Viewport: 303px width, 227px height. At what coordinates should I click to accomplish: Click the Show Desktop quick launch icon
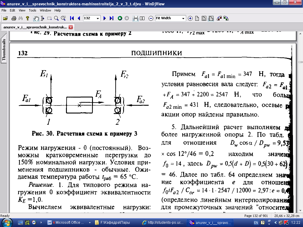click(x=20, y=223)
